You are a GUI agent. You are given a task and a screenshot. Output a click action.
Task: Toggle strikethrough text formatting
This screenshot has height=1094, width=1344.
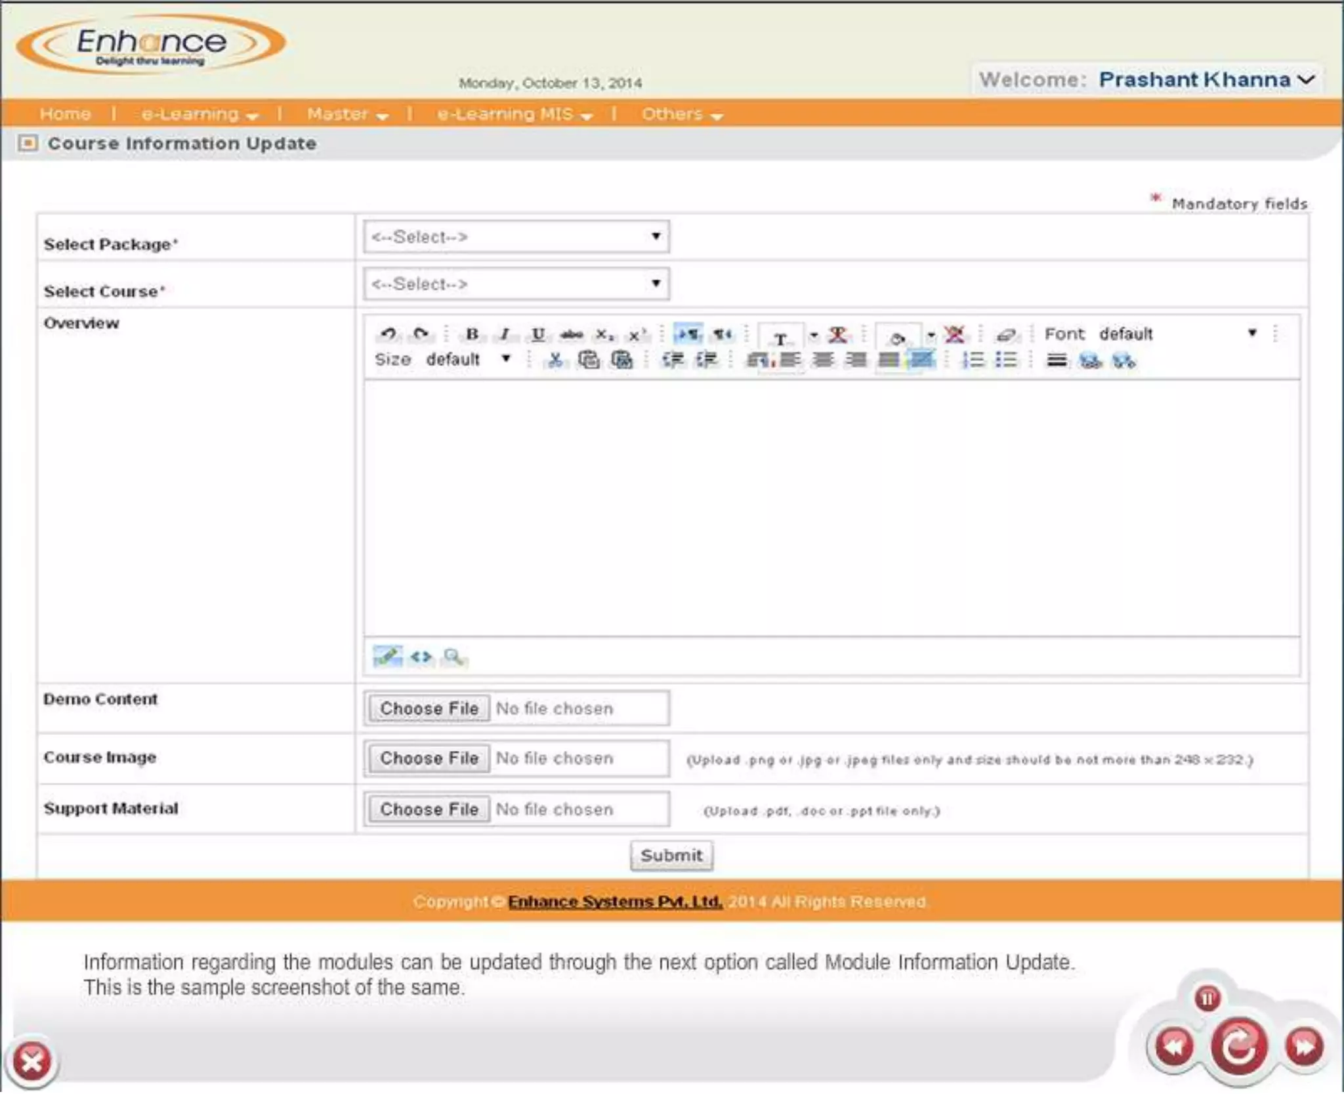tap(572, 334)
